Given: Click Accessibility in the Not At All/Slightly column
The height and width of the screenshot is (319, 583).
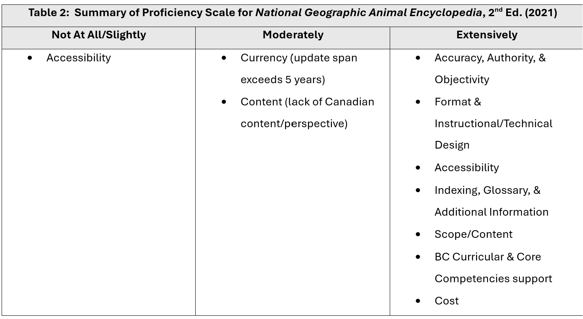Looking at the screenshot, I should pyautogui.click(x=78, y=58).
